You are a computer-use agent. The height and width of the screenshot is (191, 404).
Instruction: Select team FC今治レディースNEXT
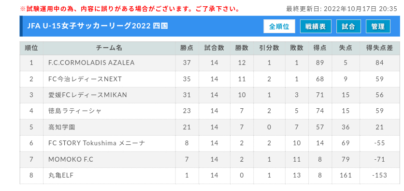click(x=85, y=79)
